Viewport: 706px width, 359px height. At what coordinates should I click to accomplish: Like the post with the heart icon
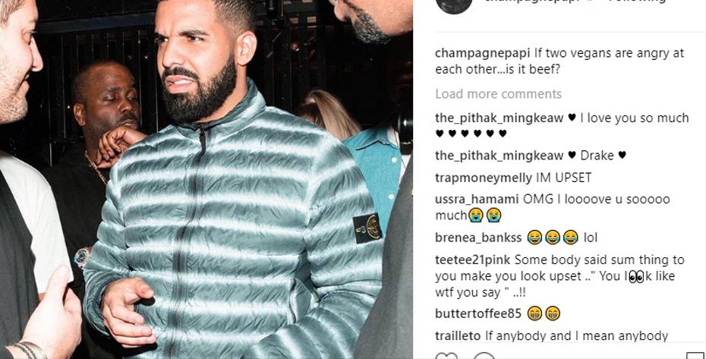[446, 356]
